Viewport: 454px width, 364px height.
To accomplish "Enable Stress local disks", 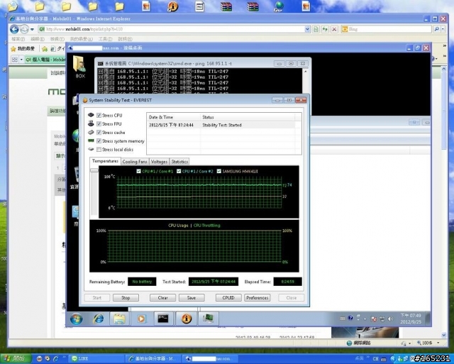I will [x=99, y=150].
